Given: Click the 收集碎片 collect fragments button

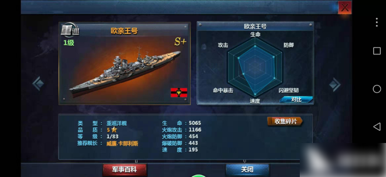Looking at the screenshot, I should (285, 121).
